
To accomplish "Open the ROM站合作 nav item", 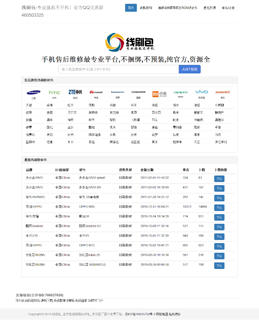I will coord(178,8).
